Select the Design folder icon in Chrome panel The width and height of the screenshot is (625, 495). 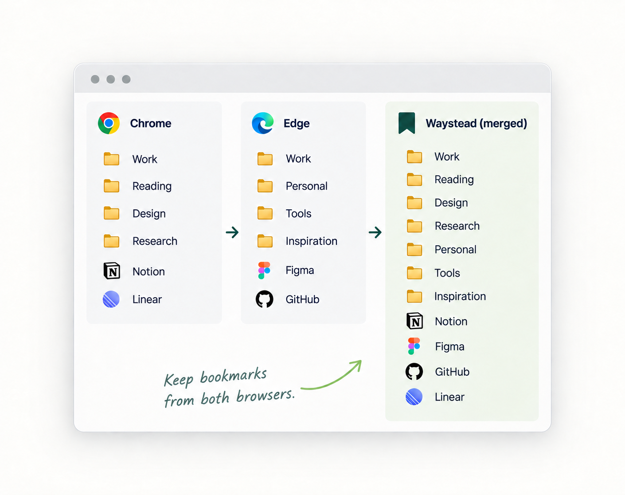pos(111,213)
